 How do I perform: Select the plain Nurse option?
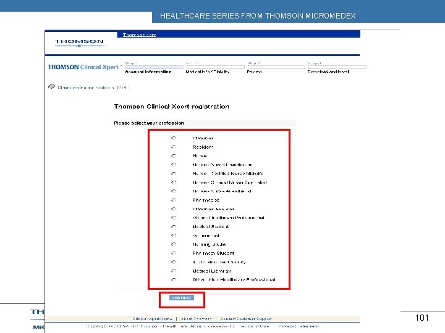pos(174,156)
